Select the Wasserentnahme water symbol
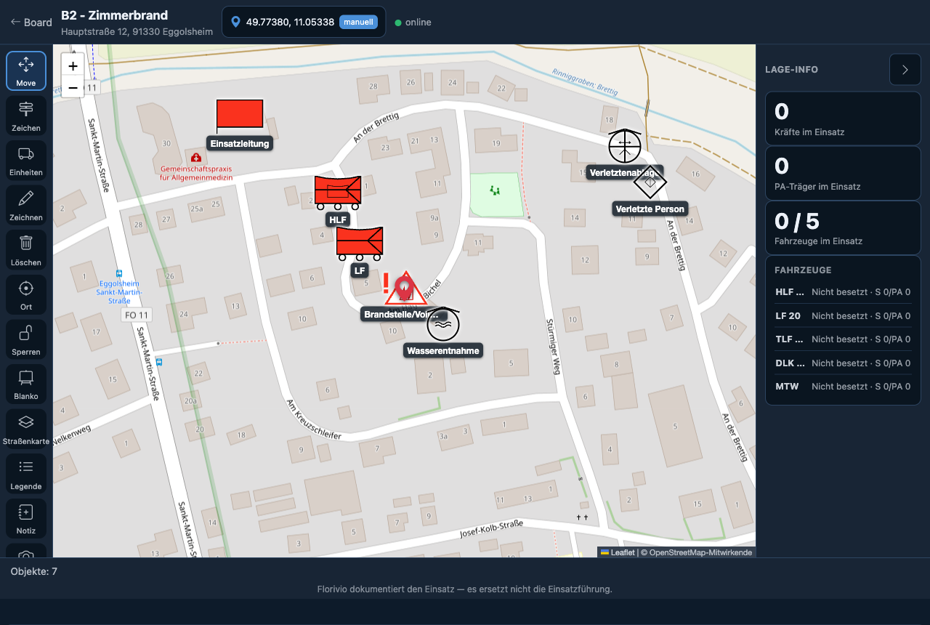930x625 pixels. click(x=443, y=325)
